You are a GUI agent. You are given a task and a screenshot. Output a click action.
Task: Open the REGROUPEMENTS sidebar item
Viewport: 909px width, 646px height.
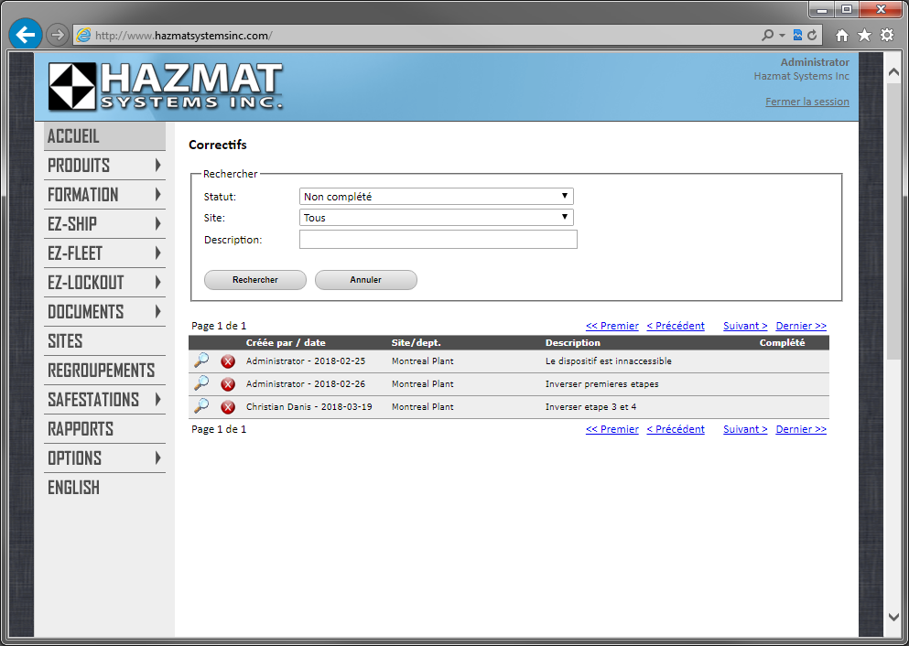(x=105, y=371)
